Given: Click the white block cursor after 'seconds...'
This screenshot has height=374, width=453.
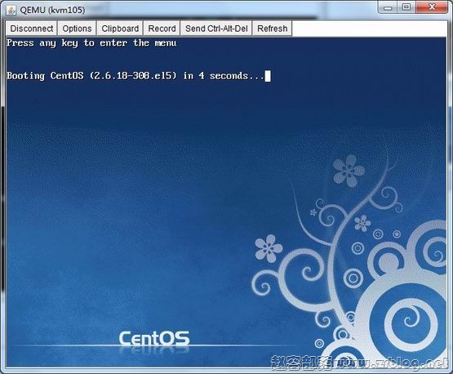Looking at the screenshot, I should pyautogui.click(x=268, y=76).
